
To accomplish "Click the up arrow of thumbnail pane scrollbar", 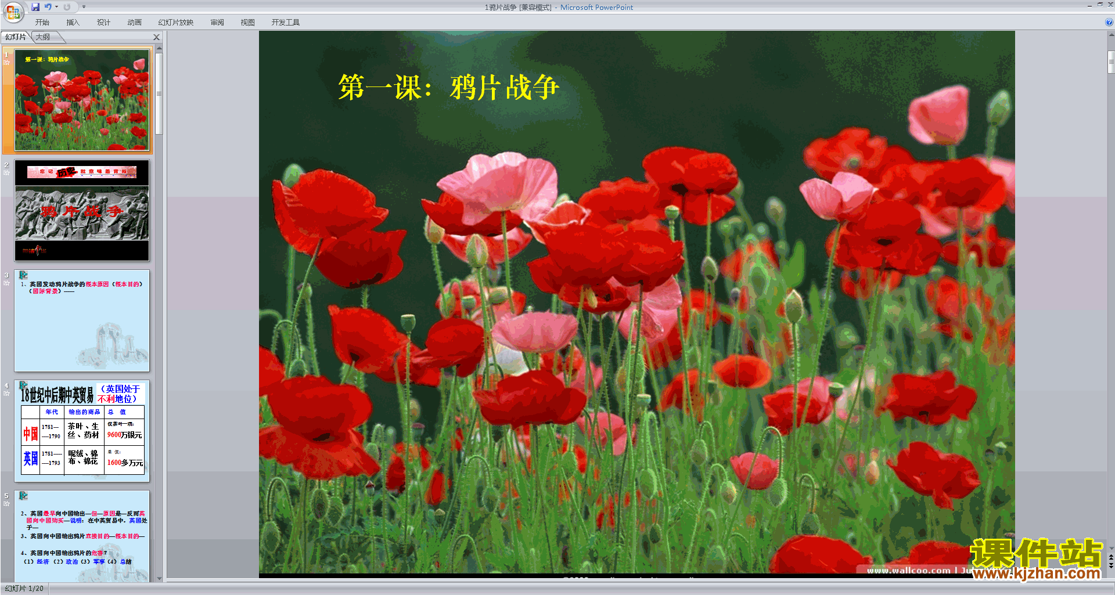I will (159, 48).
